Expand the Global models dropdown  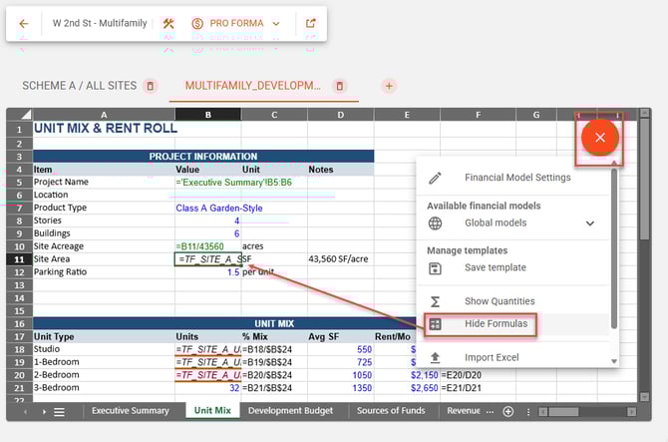589,223
